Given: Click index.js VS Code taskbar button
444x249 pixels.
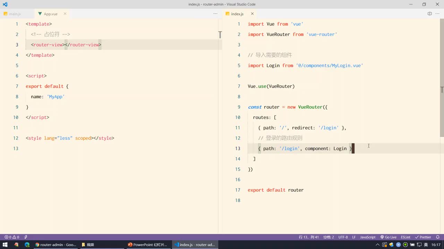Looking at the screenshot, I should (x=194, y=245).
